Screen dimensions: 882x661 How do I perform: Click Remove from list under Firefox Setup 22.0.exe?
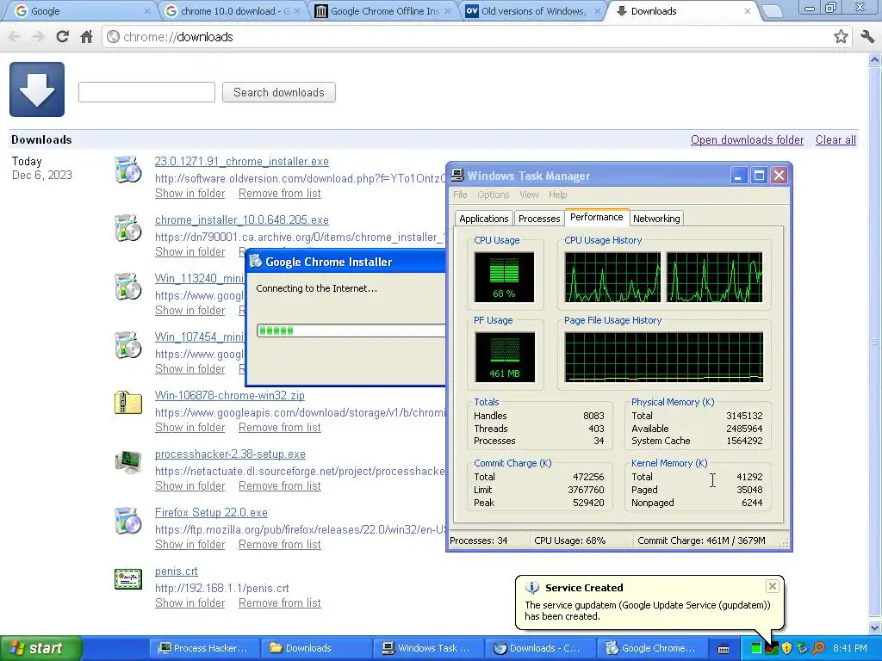click(280, 544)
